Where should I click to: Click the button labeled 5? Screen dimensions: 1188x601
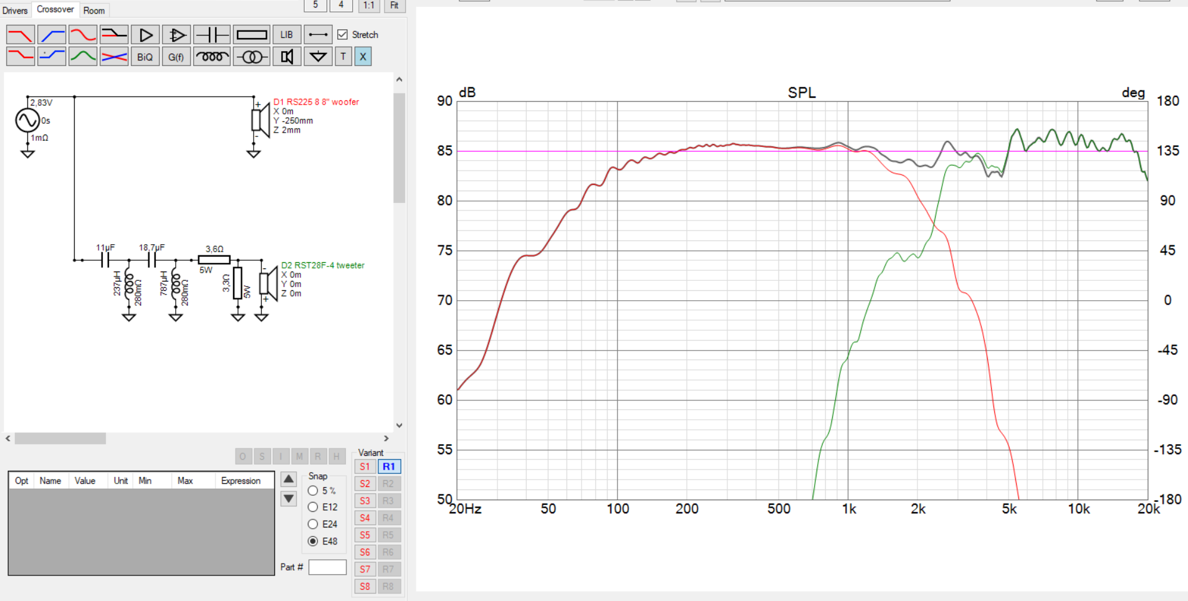pyautogui.click(x=315, y=6)
